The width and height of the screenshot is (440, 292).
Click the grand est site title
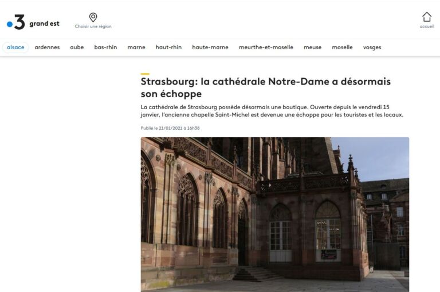44,23
